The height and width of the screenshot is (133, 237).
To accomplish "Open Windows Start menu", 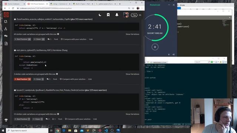I will point(3,130).
